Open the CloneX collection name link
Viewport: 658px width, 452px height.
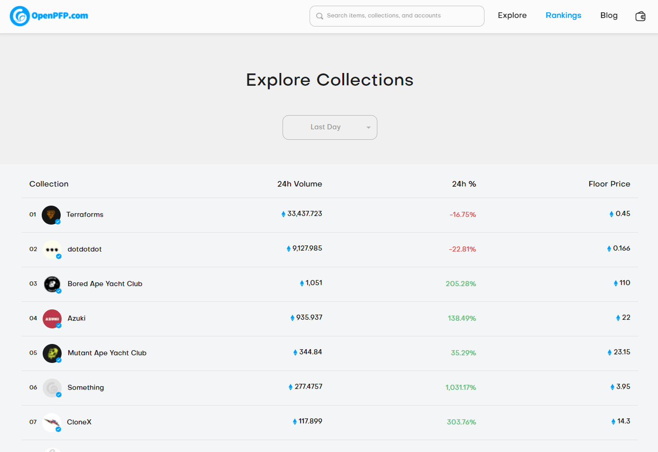79,422
